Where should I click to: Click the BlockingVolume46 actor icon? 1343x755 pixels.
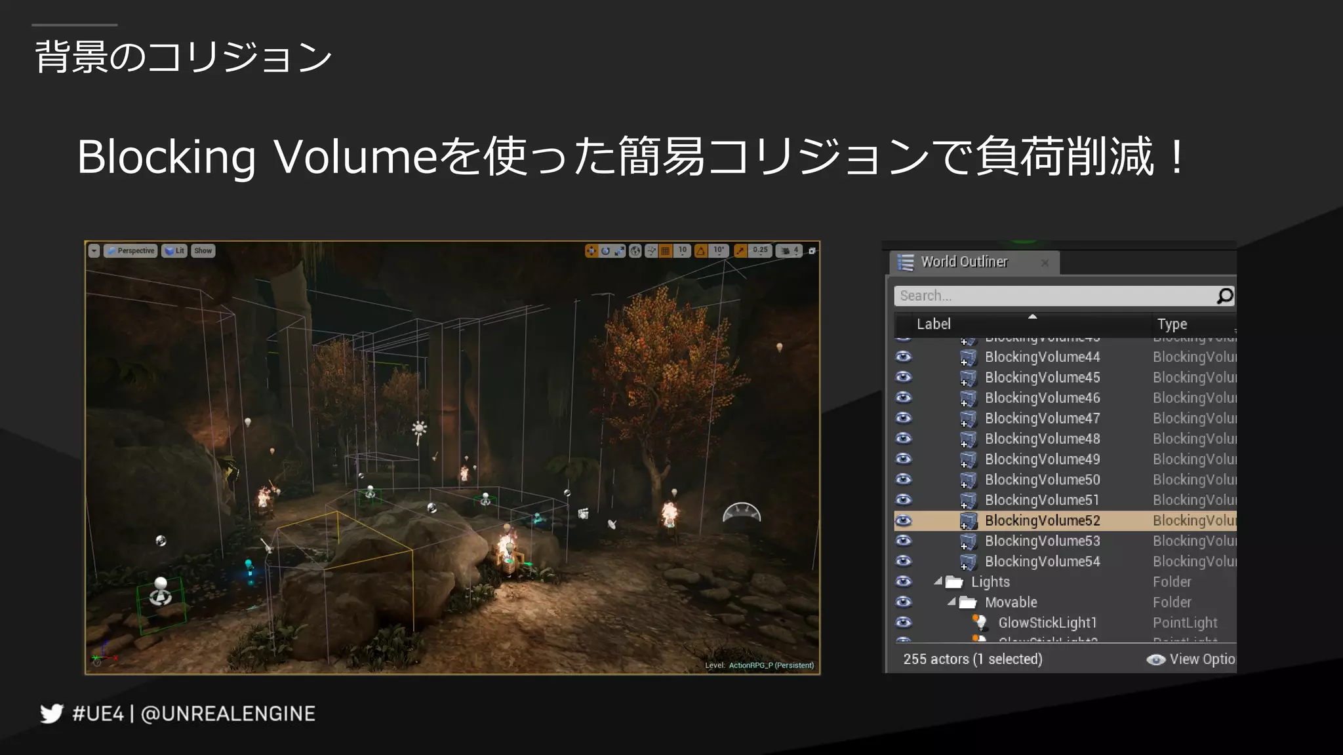coord(968,398)
